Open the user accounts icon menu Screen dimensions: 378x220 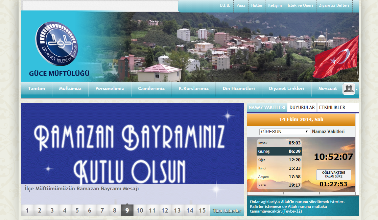[348, 89]
